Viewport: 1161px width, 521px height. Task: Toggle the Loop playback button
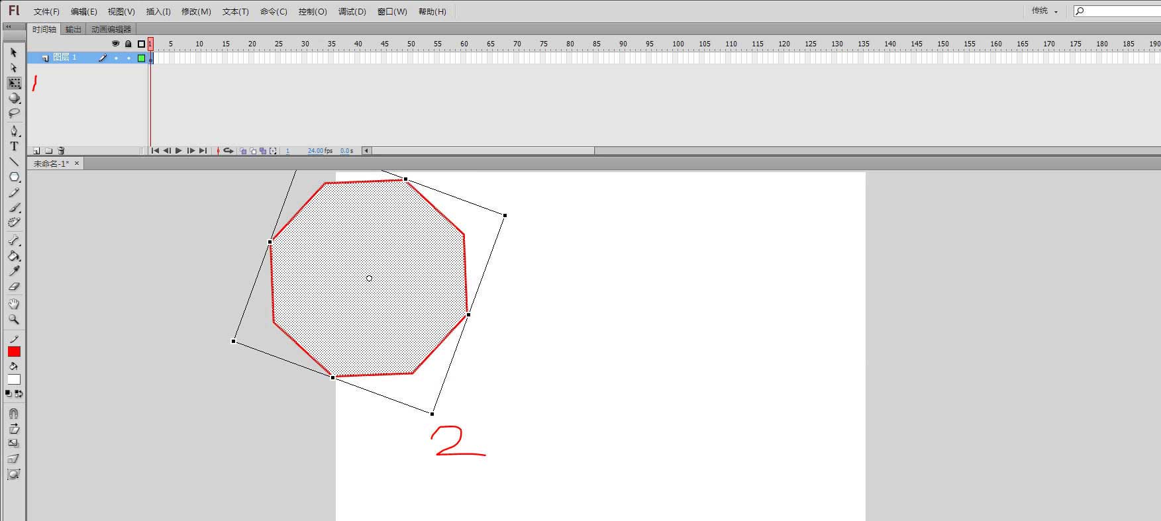click(x=228, y=151)
